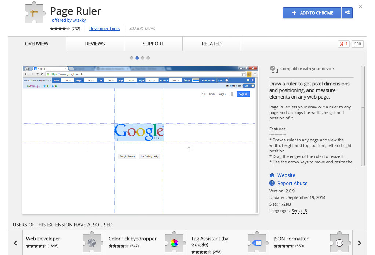This screenshot has height=255, width=375.
Task: Click the Colour swatch in the ruler toolbar
Action: 196,80
